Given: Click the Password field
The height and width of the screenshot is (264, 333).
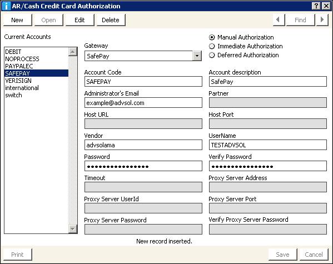Looking at the screenshot, I should coord(143,166).
